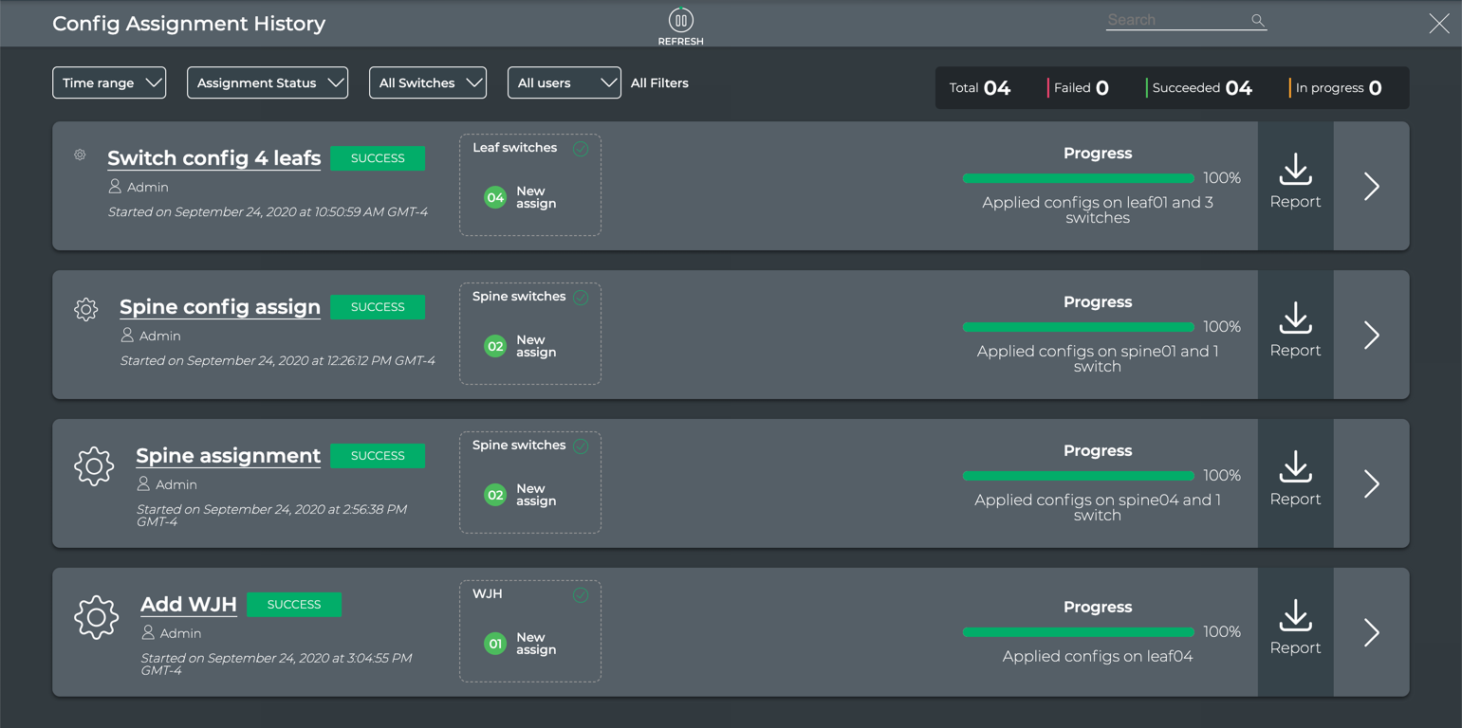Download report for Spine config assign
This screenshot has width=1462, height=728.
click(x=1295, y=334)
